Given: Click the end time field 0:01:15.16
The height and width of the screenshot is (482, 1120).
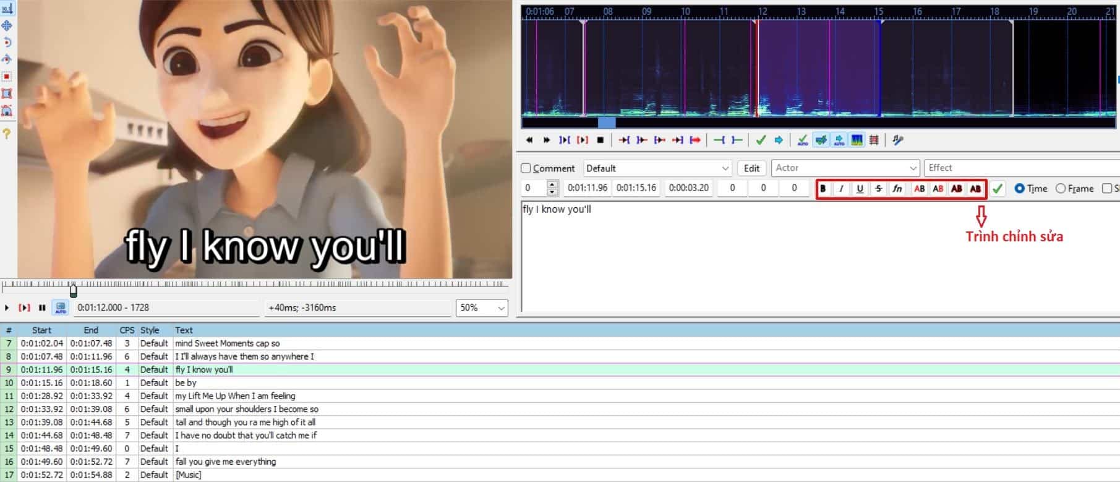Looking at the screenshot, I should pos(636,187).
